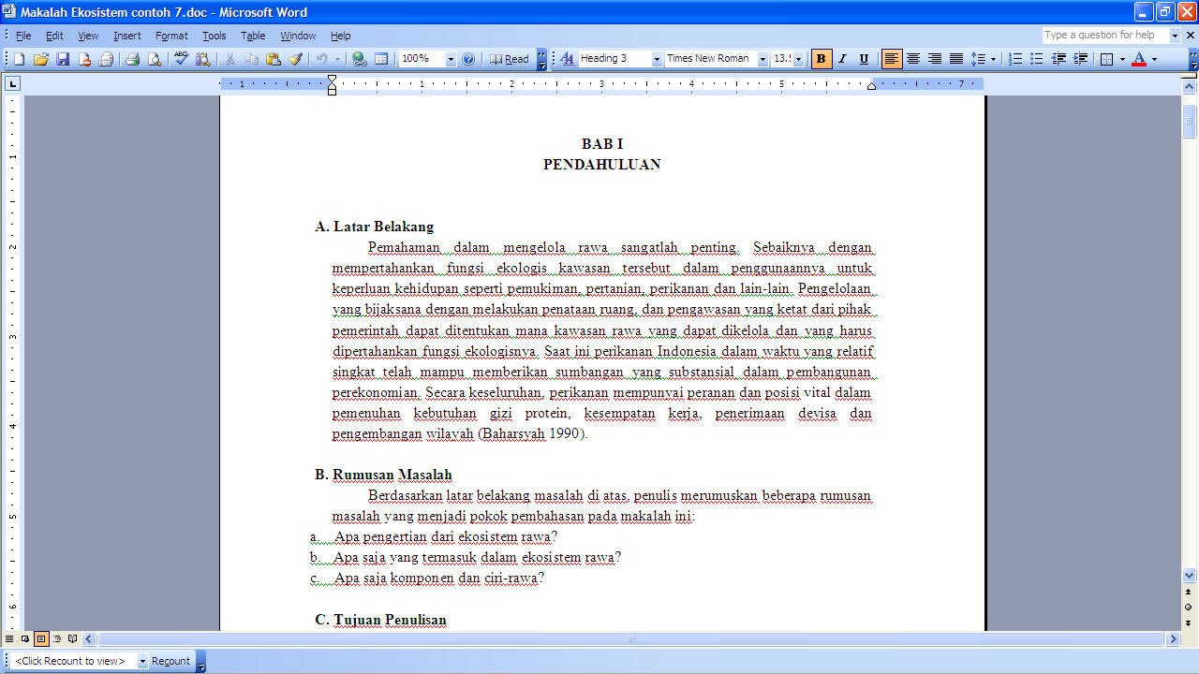The height and width of the screenshot is (674, 1199).
Task: Switch to Outline view
Action: [57, 639]
